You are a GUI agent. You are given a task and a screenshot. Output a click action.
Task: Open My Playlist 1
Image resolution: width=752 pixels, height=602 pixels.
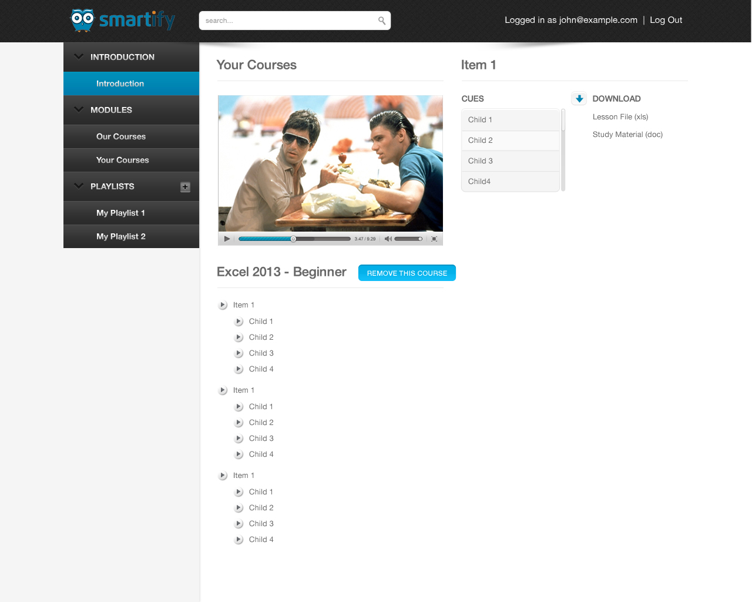[131, 213]
